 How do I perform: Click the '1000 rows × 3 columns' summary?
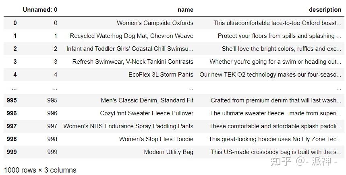pyautogui.click(x=40, y=170)
